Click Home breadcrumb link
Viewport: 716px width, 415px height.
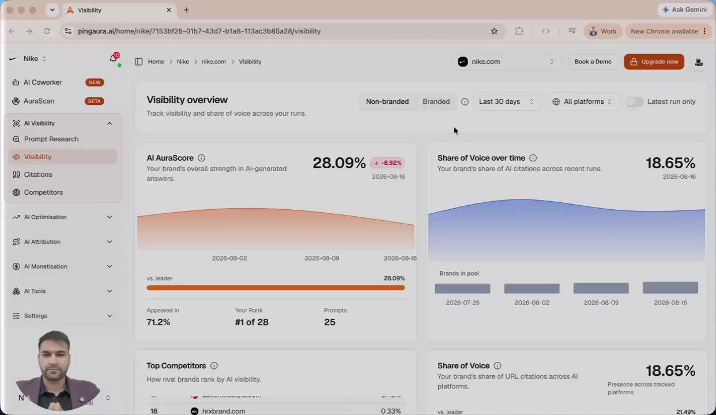pos(156,62)
